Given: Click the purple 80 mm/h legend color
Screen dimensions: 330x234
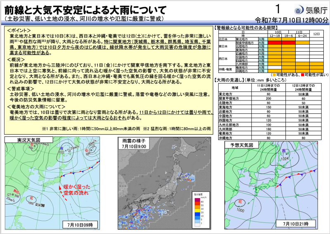Looking at the screenshot, I should (x=197, y=200).
